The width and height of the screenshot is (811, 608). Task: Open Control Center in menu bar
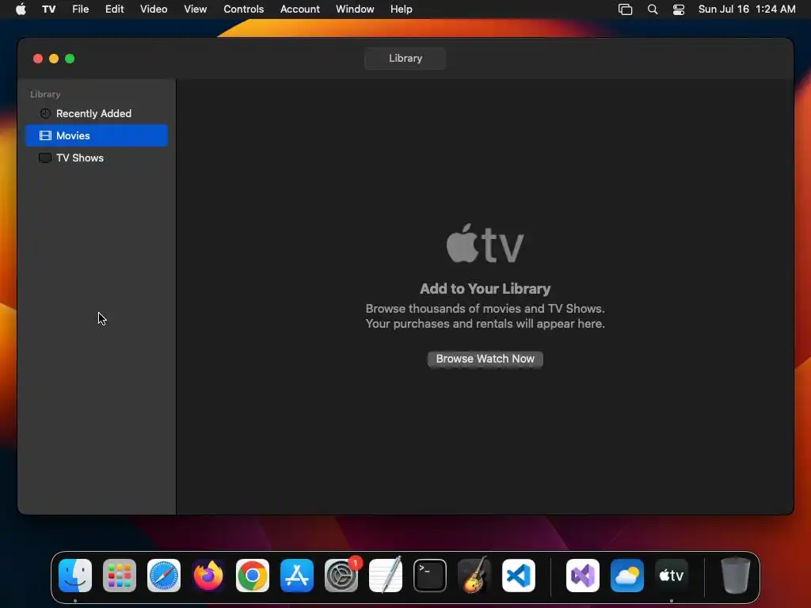coord(679,9)
